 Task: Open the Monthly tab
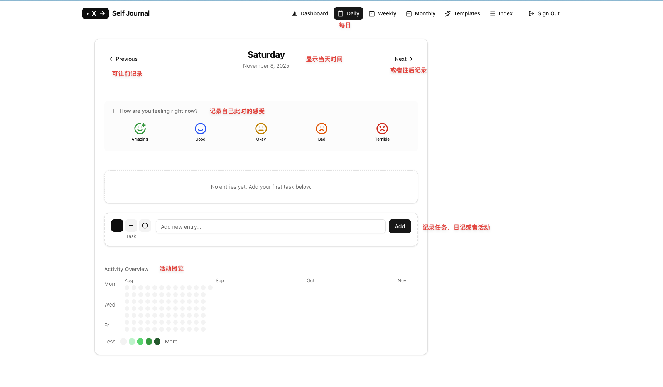pyautogui.click(x=421, y=13)
